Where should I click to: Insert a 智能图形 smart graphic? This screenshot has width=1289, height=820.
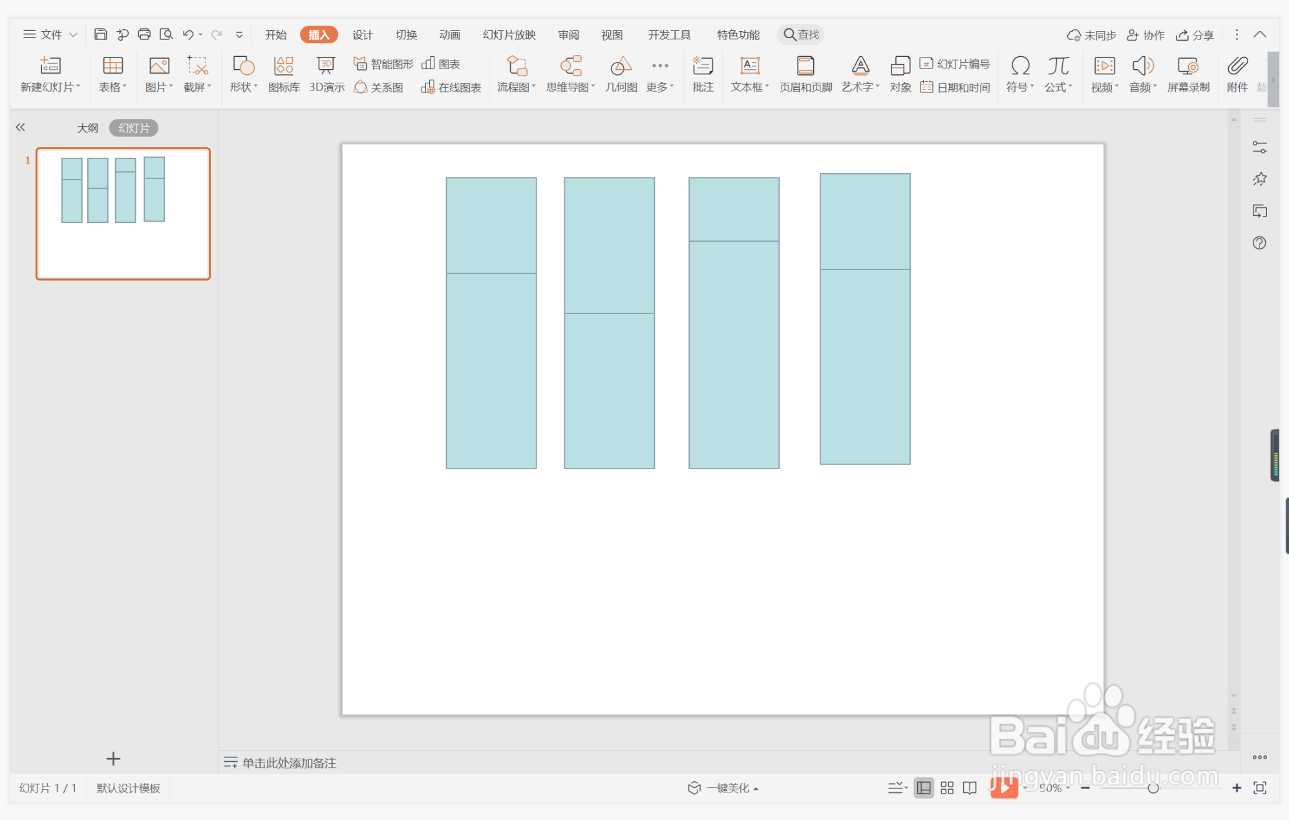[384, 63]
